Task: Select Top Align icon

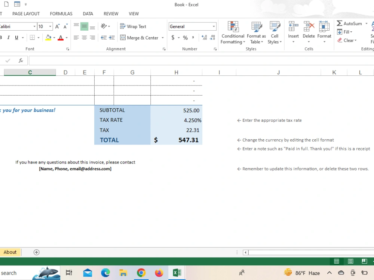Action: (76, 26)
